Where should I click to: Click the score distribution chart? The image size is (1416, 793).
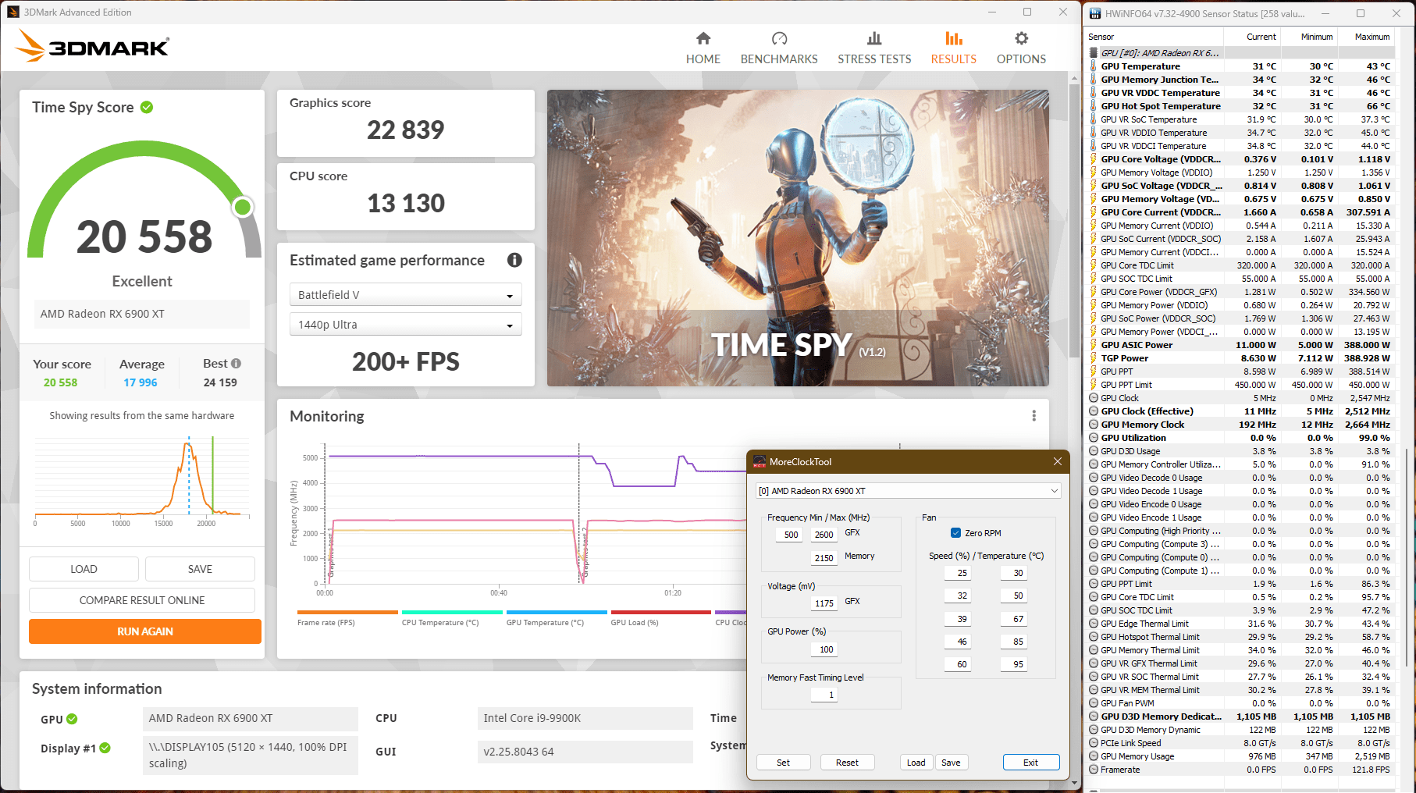(x=142, y=478)
